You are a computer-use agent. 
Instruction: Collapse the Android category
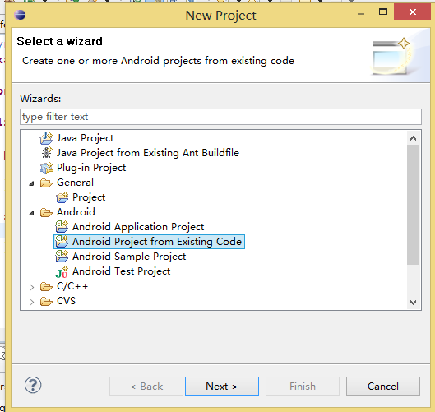tap(31, 213)
